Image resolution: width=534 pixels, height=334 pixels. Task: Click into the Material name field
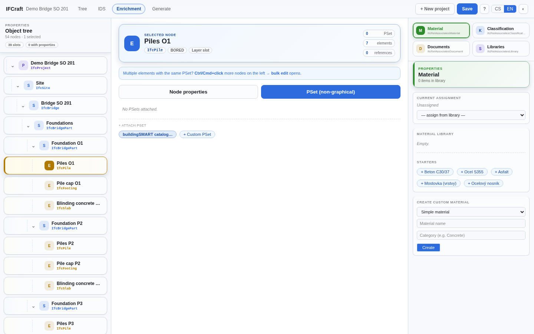(471, 223)
